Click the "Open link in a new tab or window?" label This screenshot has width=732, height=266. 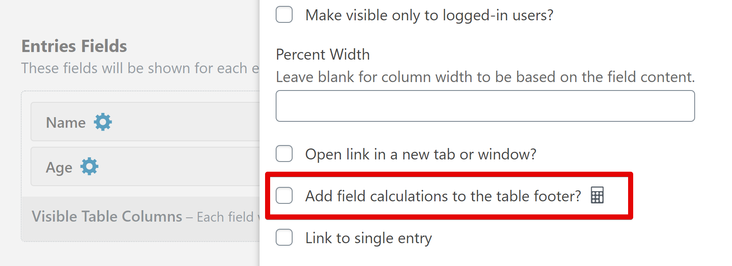pyautogui.click(x=421, y=154)
